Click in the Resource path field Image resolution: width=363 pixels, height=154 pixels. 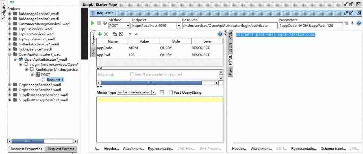click(230, 26)
